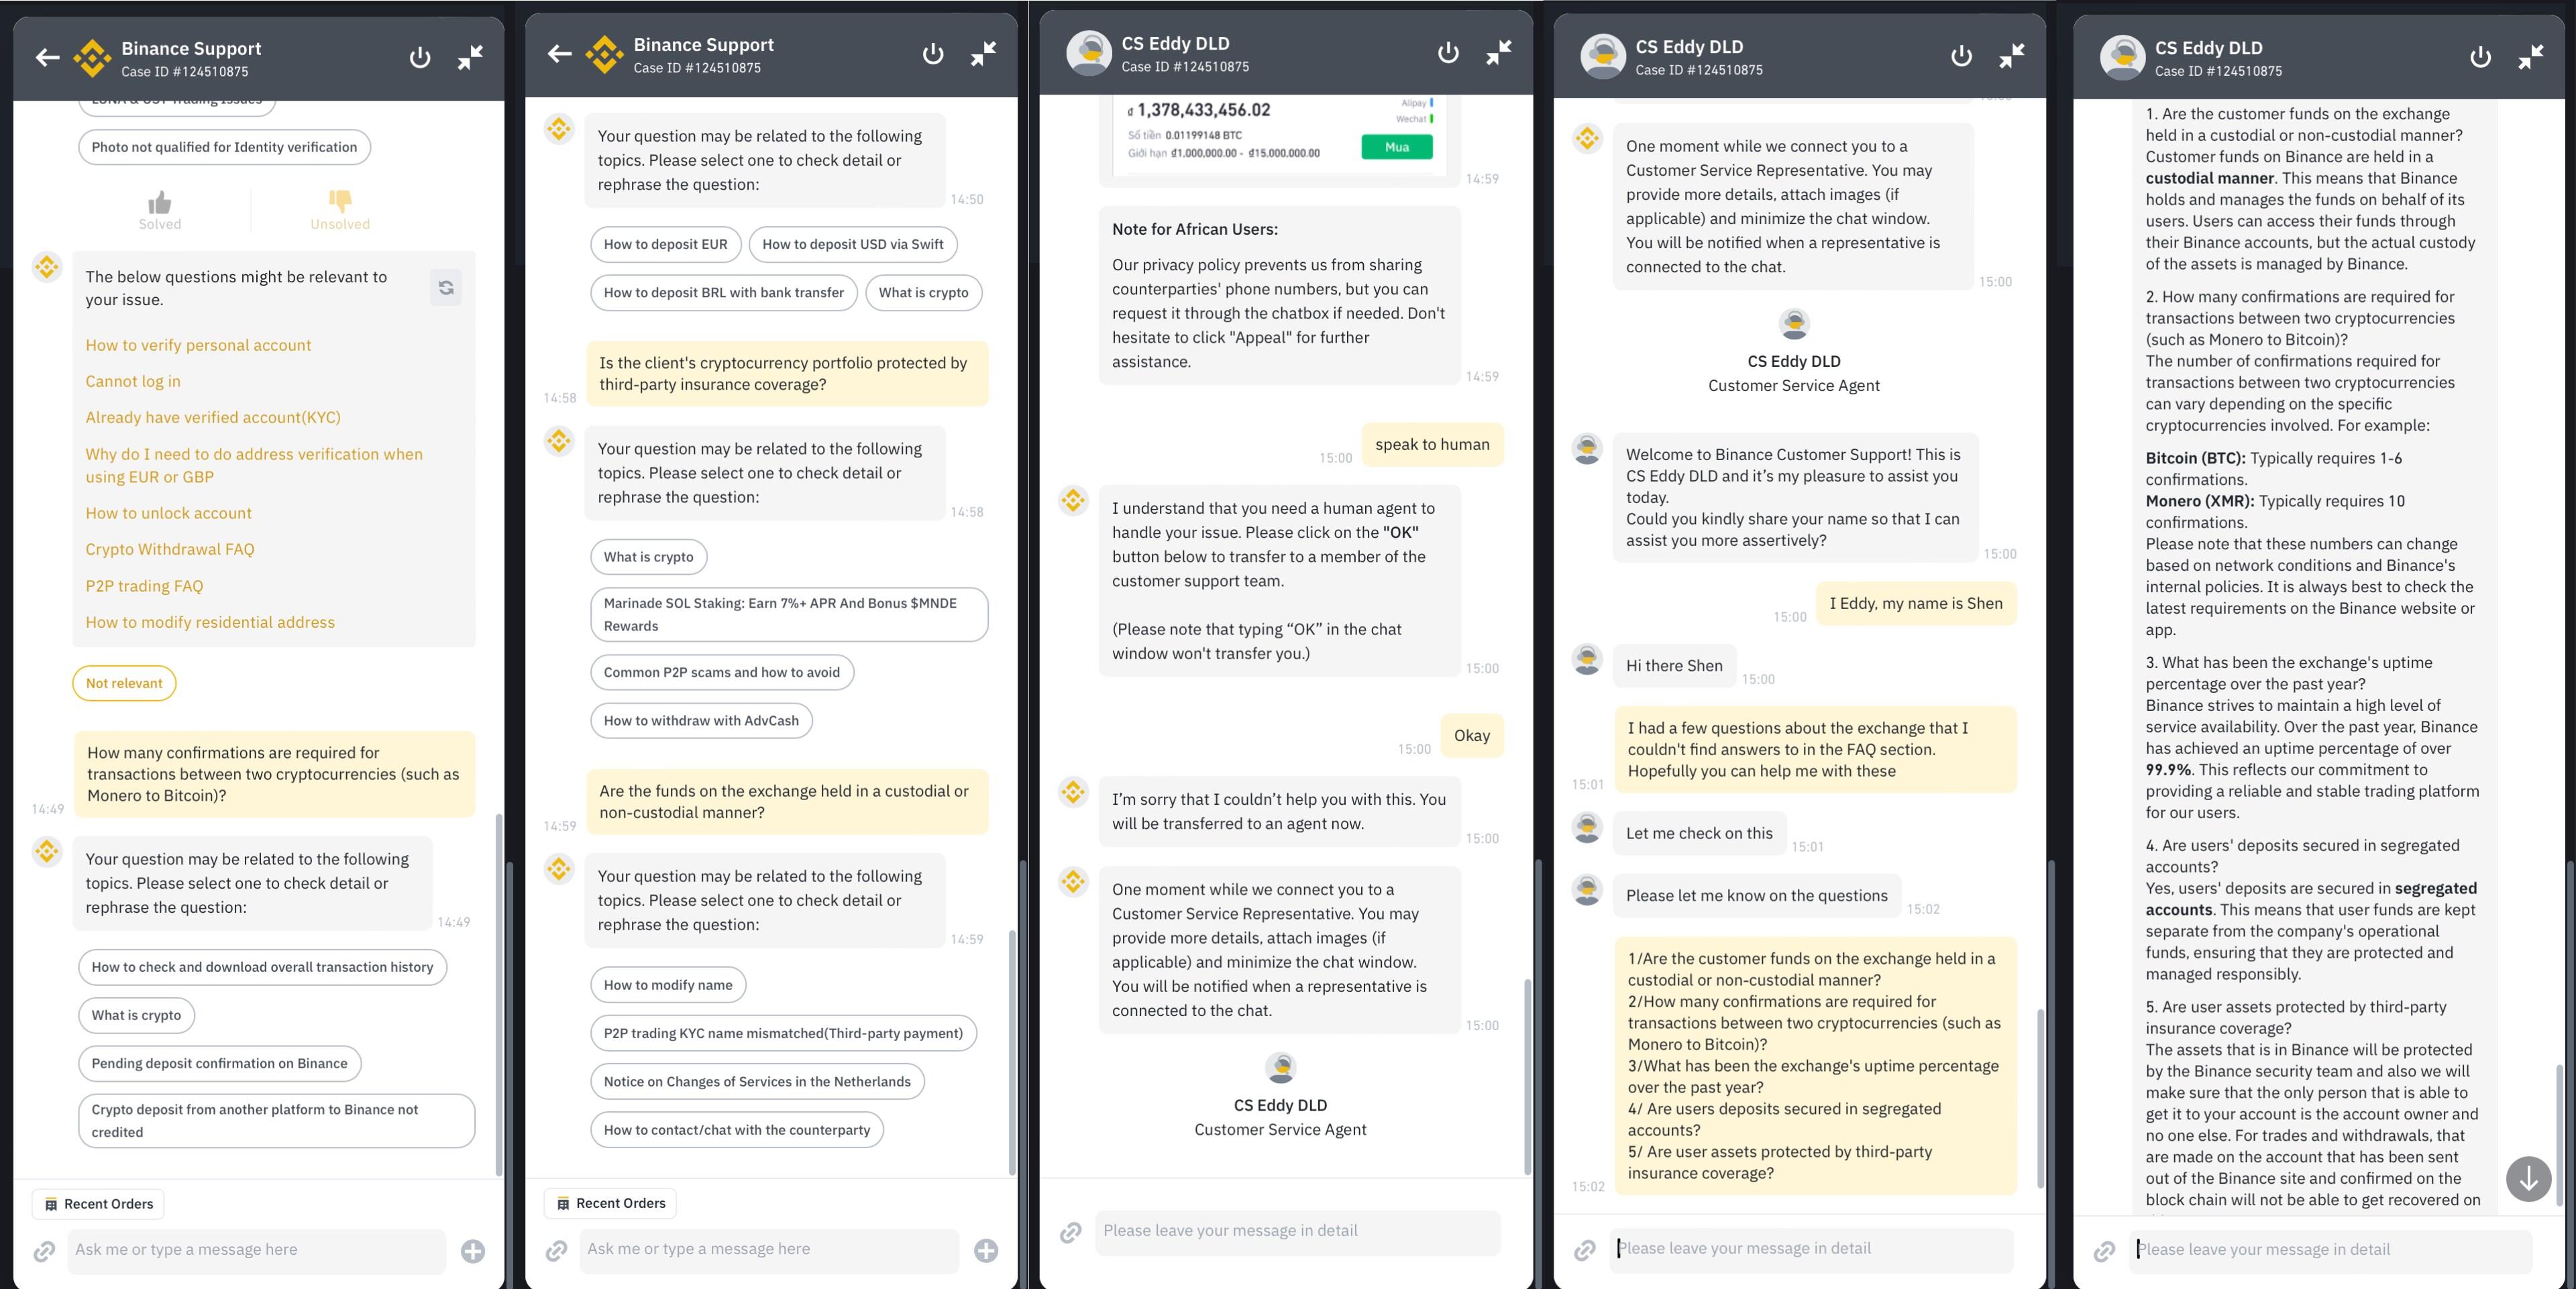Open Why do I need address verification link
This screenshot has height=1289, width=2576.
click(254, 465)
